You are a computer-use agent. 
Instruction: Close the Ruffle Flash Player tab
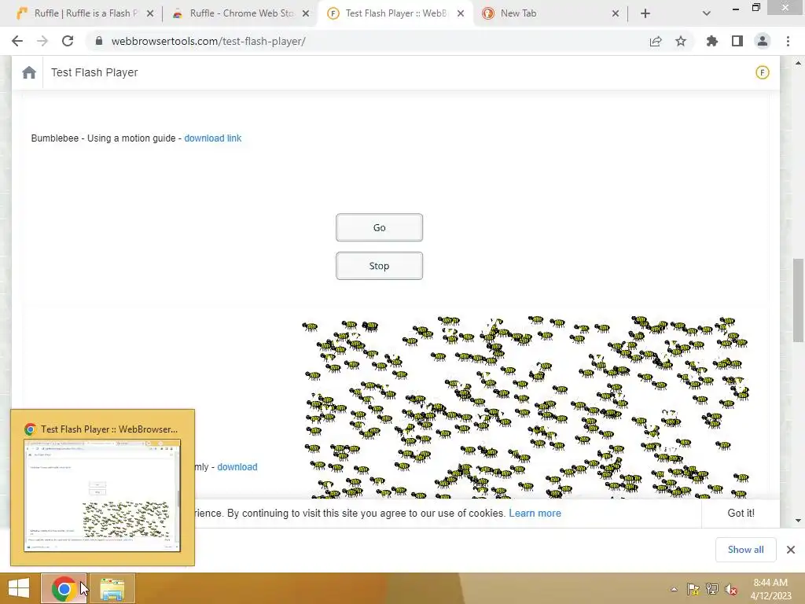click(x=150, y=13)
